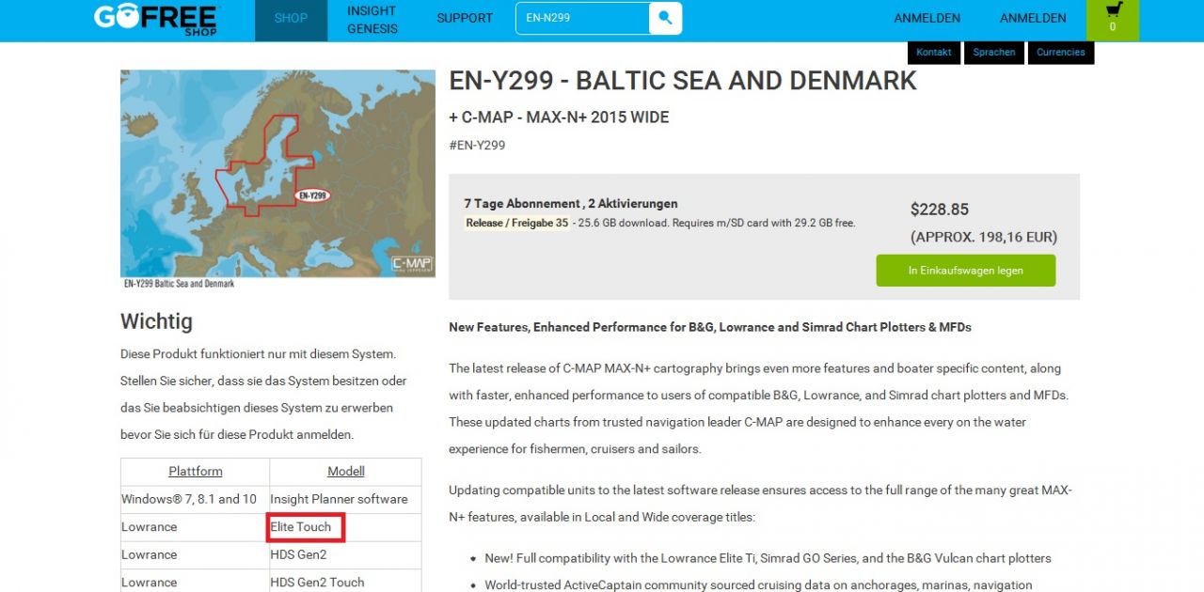Open the INSIGHT GENESIS menu item
The image size is (1204, 592).
pos(372,20)
